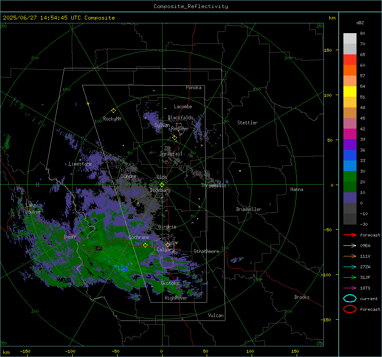Click the current legend label

tap(369, 299)
